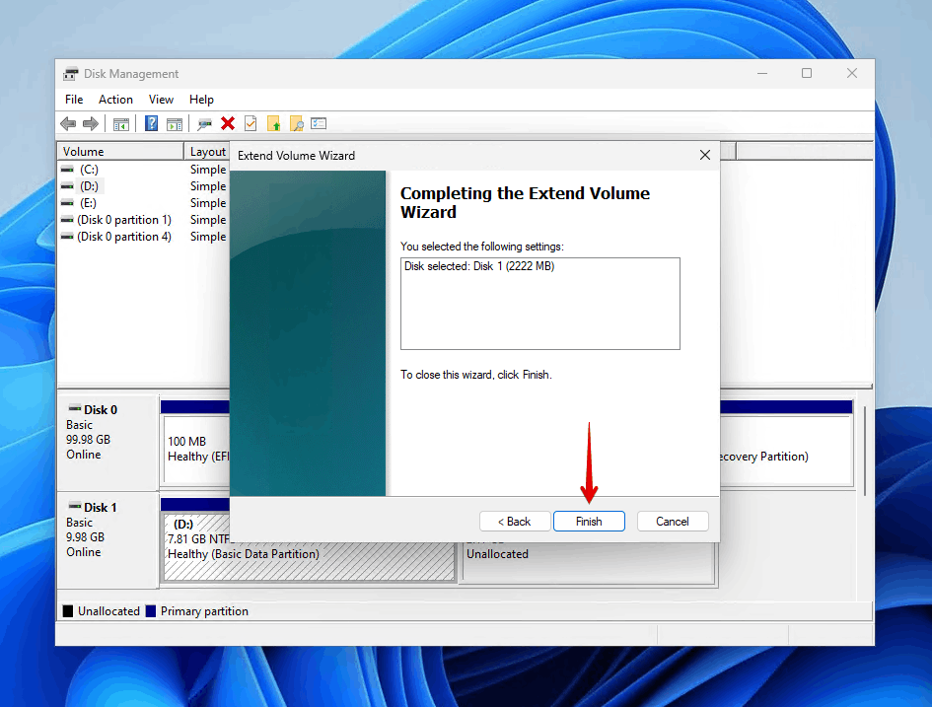Image resolution: width=932 pixels, height=707 pixels.
Task: Click Finish to complete the wizard
Action: [x=589, y=522]
